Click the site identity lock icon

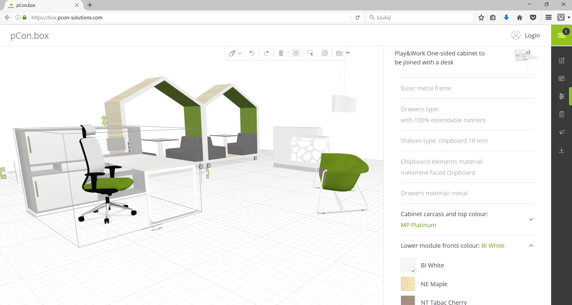pyautogui.click(x=24, y=18)
